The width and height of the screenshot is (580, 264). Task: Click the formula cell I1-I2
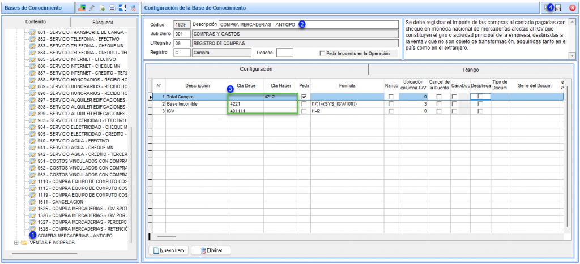(347, 111)
